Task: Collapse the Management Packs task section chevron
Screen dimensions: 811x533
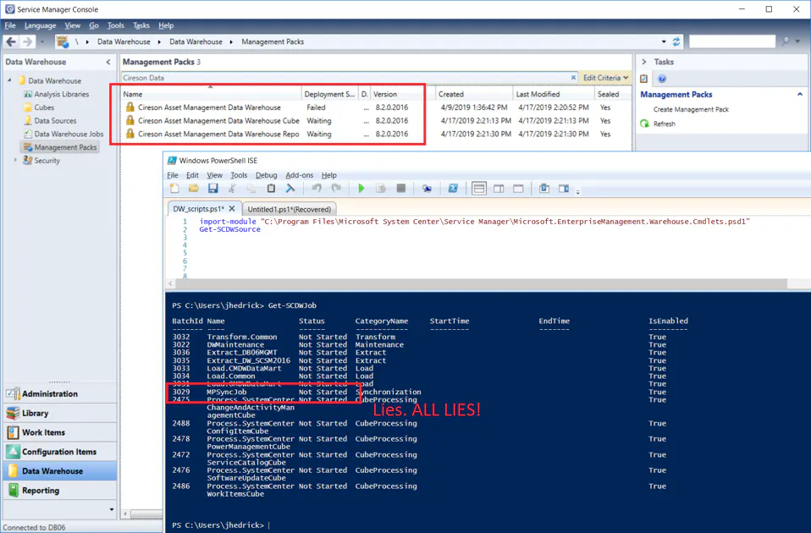Action: [800, 95]
